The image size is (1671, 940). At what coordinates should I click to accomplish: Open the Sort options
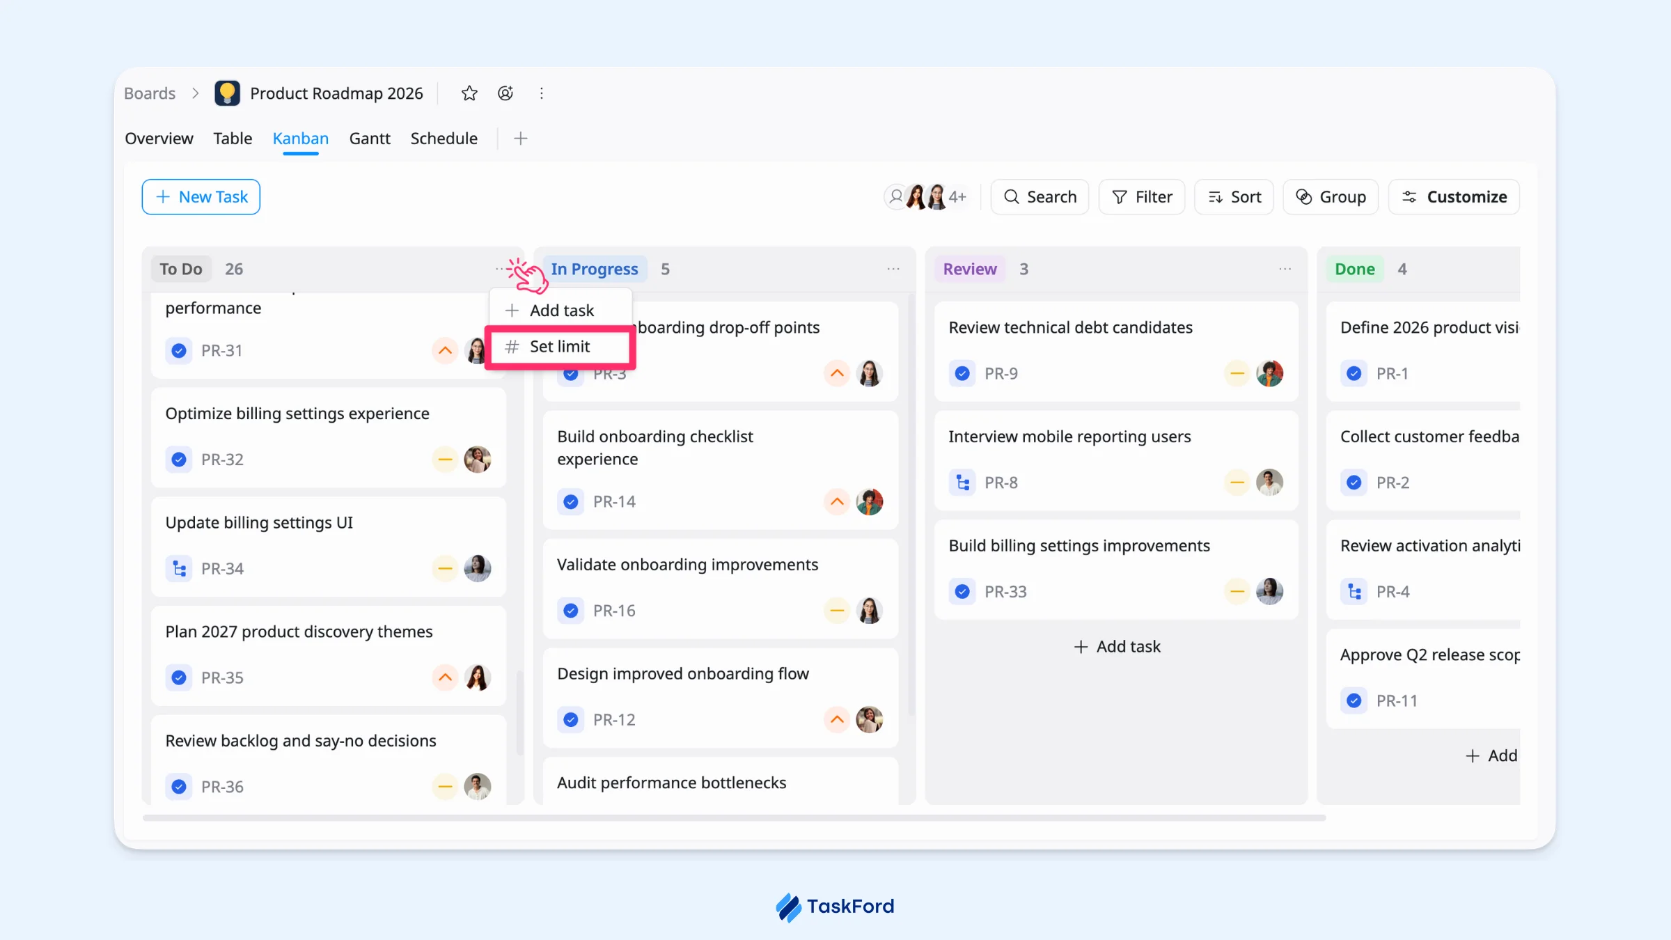click(1234, 197)
